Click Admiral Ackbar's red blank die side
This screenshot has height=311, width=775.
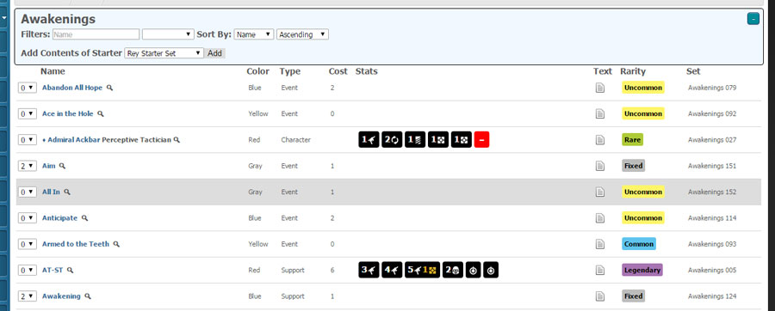click(x=481, y=140)
